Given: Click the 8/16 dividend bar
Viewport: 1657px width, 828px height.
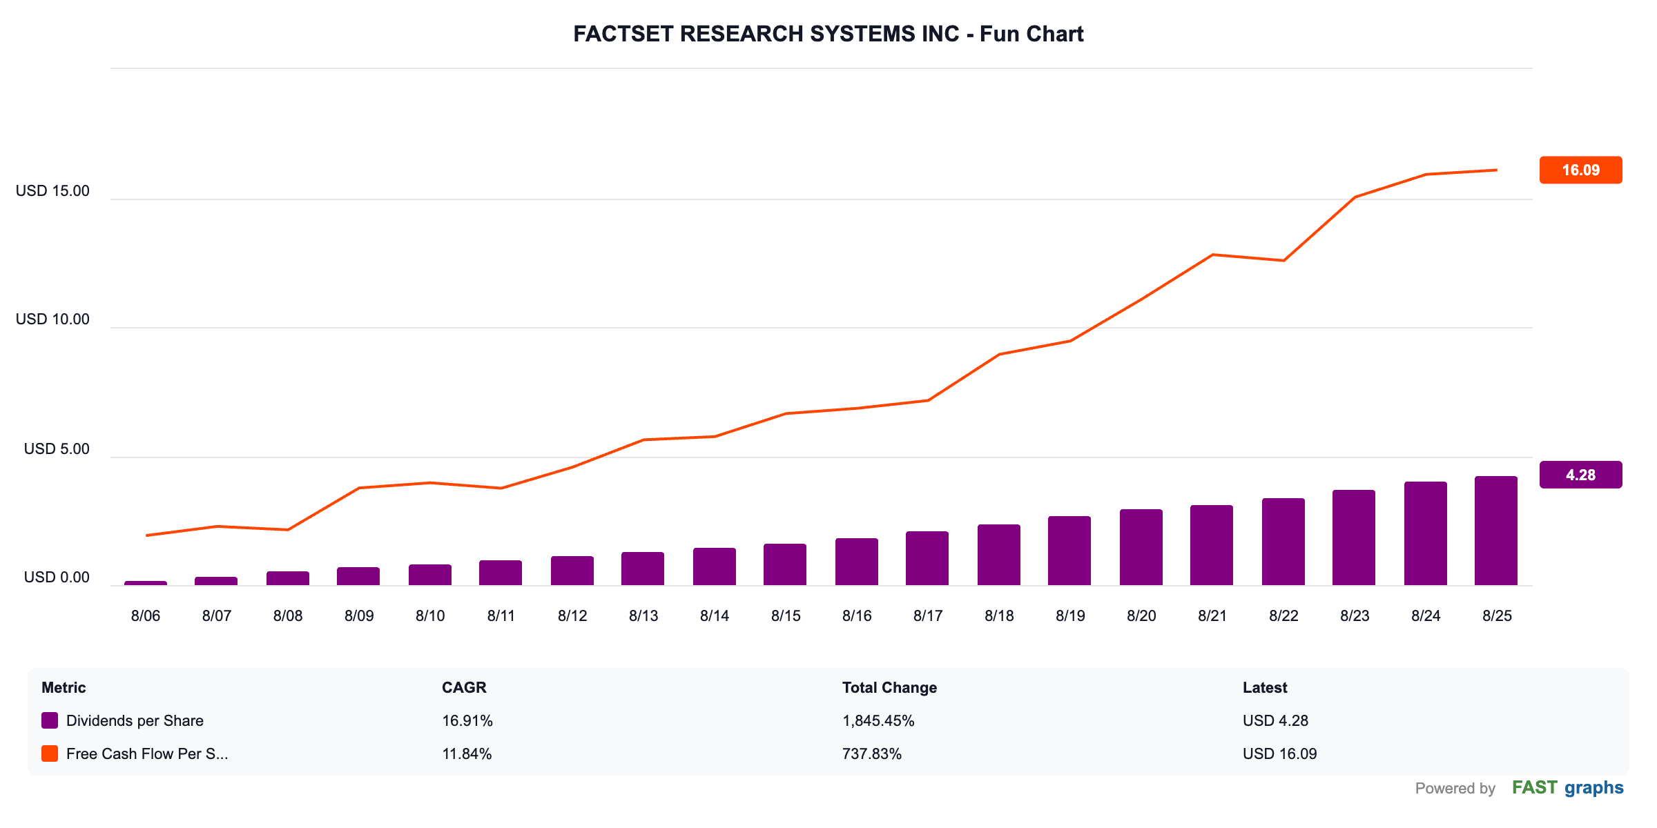Looking at the screenshot, I should coord(857,562).
